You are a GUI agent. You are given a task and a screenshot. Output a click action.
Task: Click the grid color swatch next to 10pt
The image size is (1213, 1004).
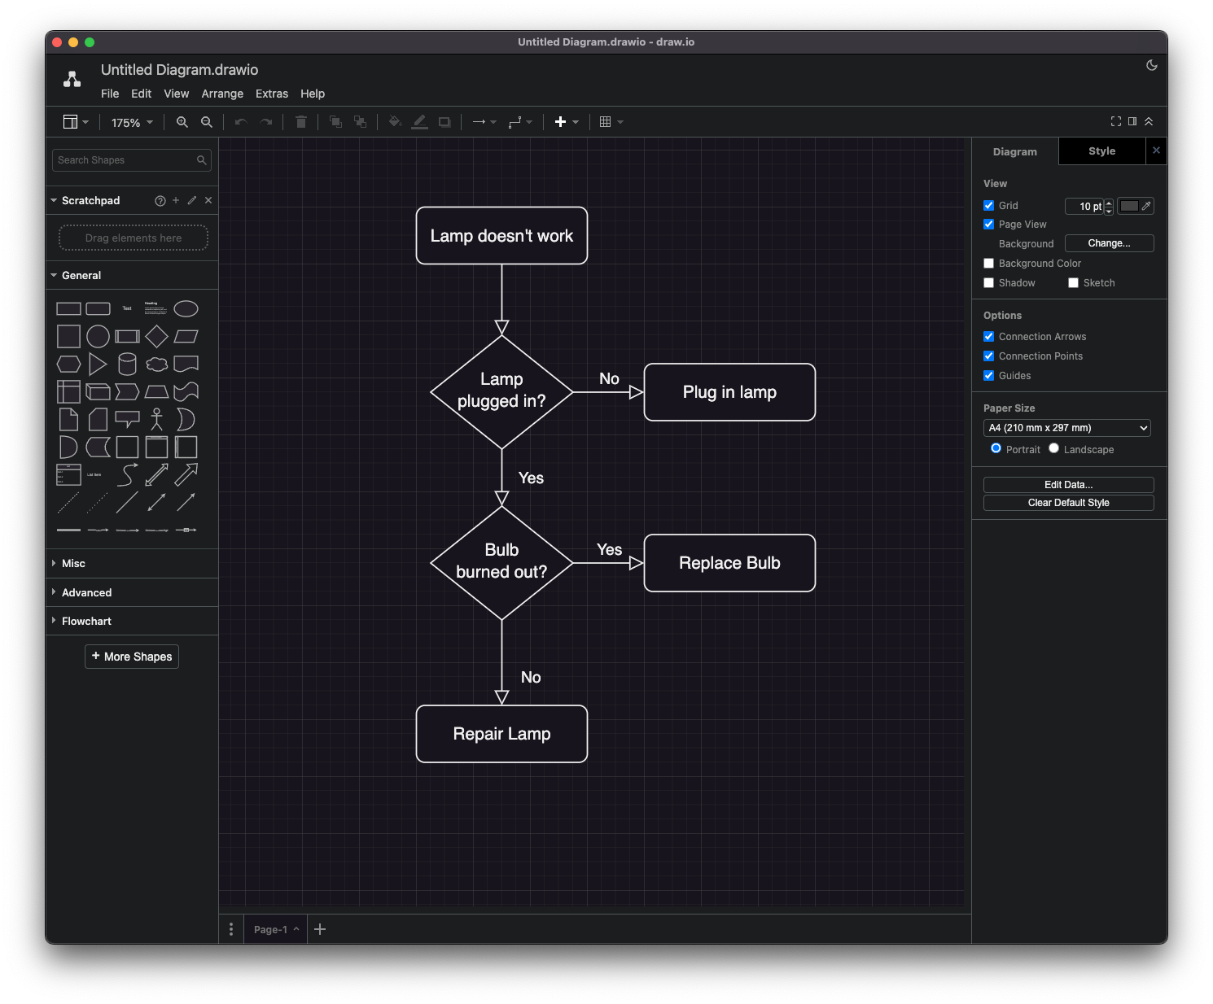pyautogui.click(x=1131, y=206)
